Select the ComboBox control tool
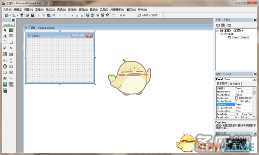Image resolution: width=259 pixels, height=155 pixels. coord(5,54)
